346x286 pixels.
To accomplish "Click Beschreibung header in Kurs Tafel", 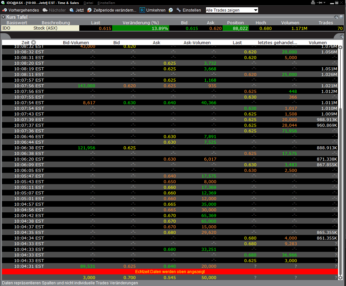I will [56, 23].
